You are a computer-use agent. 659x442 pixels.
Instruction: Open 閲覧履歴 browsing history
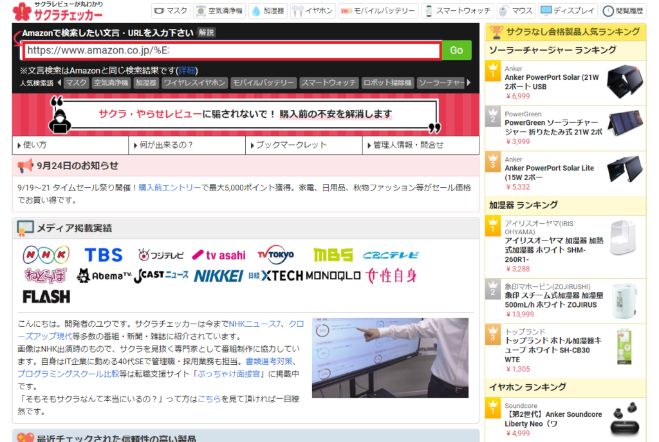(x=623, y=11)
